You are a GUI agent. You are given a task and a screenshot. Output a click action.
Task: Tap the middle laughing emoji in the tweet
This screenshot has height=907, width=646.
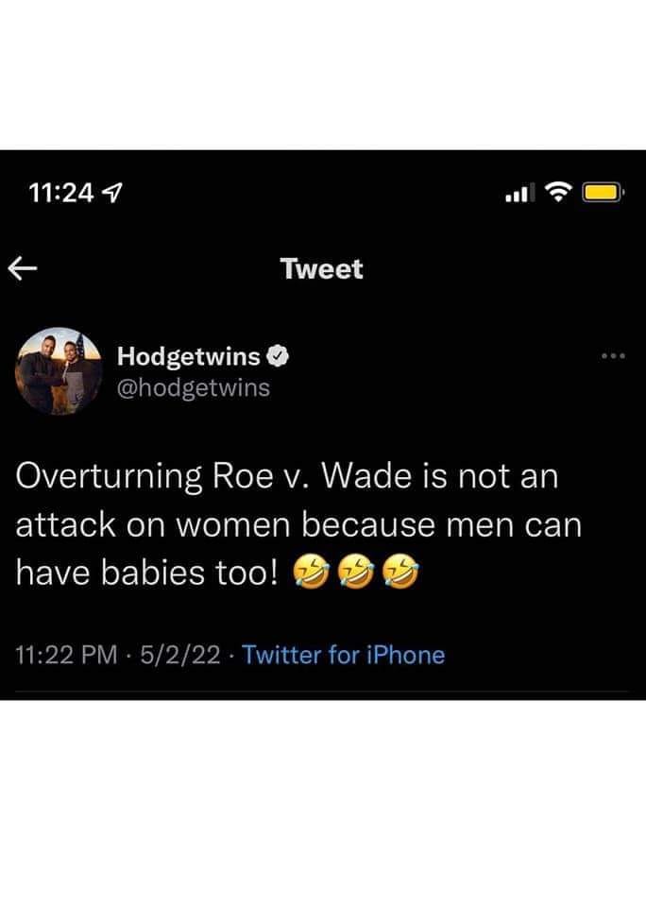tap(356, 572)
